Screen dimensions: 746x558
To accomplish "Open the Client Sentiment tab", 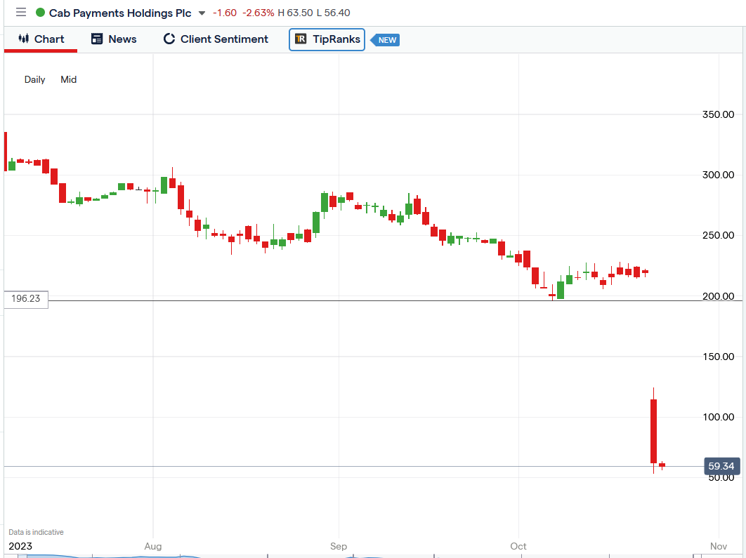I will pos(216,39).
